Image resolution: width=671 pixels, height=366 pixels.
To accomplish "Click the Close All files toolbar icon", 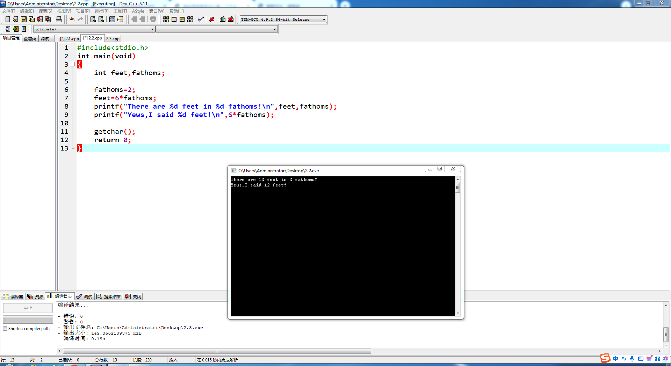I will pyautogui.click(x=48, y=19).
